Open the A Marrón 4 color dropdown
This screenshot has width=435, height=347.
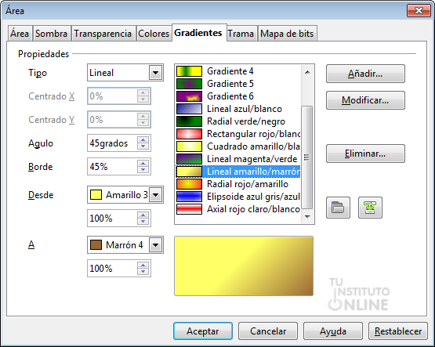155,245
